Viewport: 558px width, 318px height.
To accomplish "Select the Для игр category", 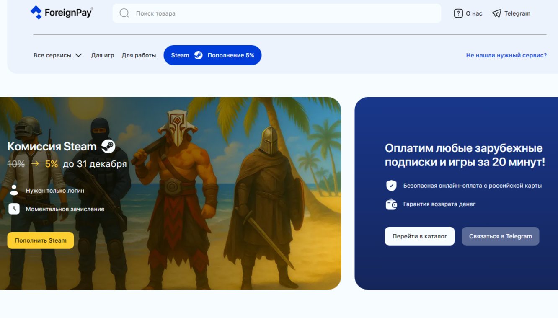I will point(103,55).
